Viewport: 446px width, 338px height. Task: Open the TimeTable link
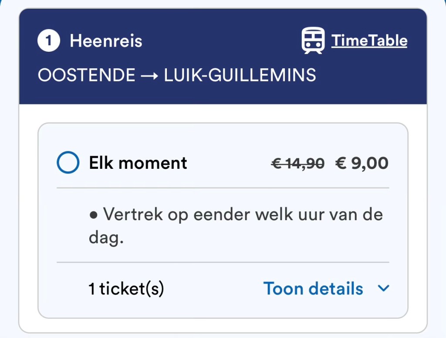pos(369,41)
